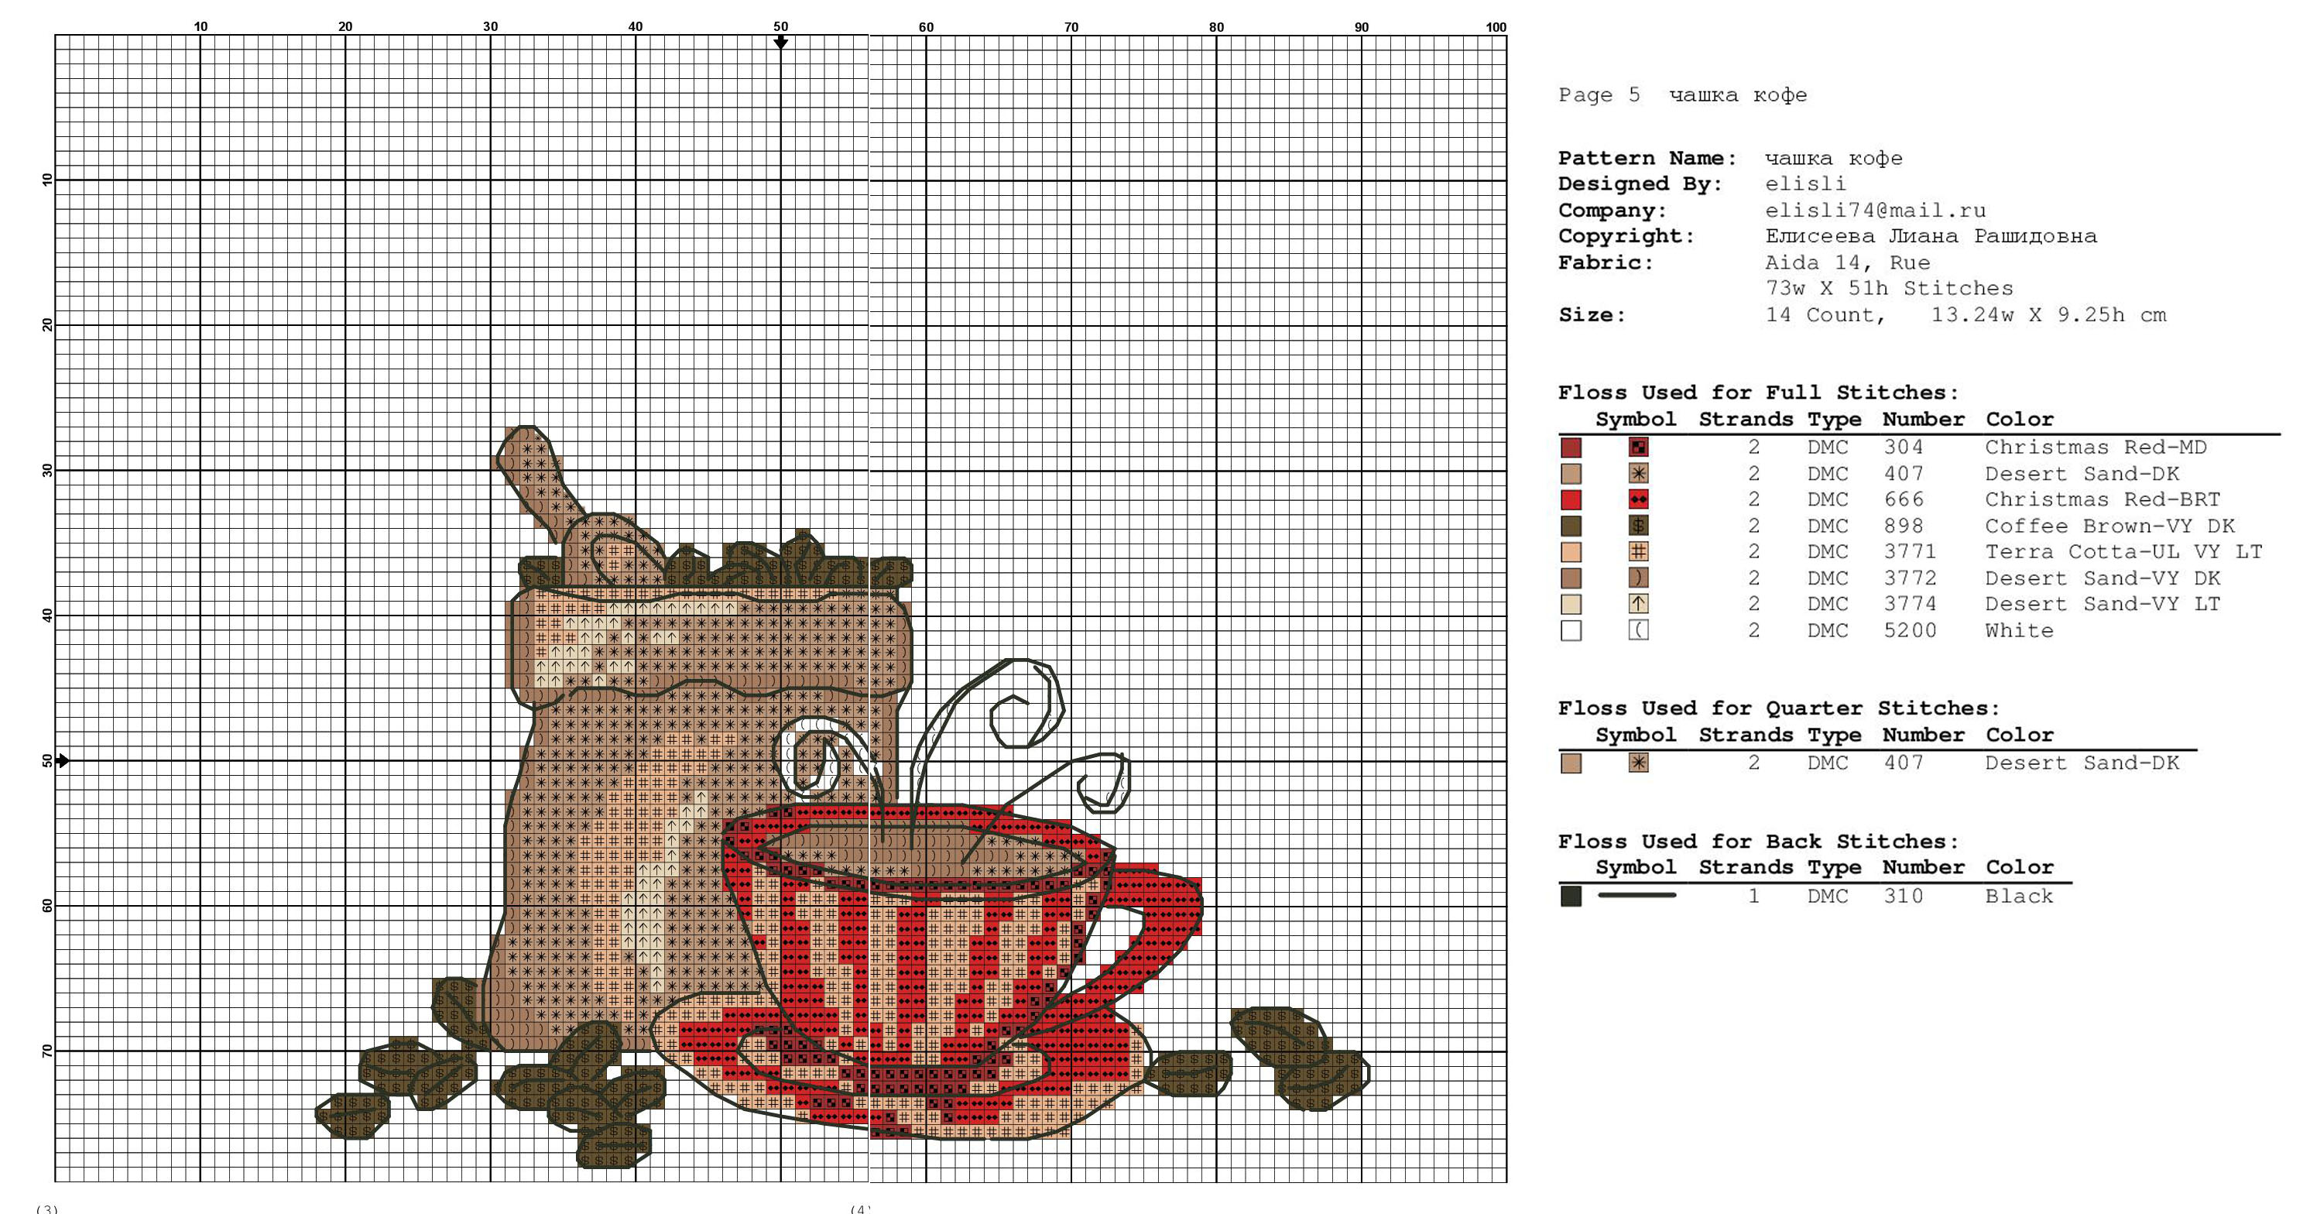The width and height of the screenshot is (2303, 1214).
Task: Click the 'White' color name
Action: pyautogui.click(x=2020, y=630)
